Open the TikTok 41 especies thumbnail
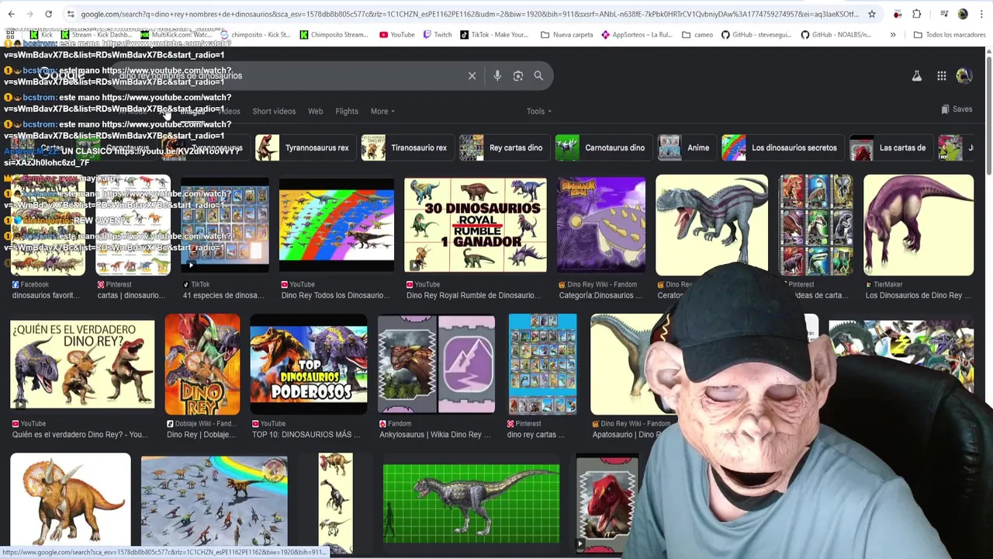Image resolution: width=993 pixels, height=559 pixels. tap(225, 225)
